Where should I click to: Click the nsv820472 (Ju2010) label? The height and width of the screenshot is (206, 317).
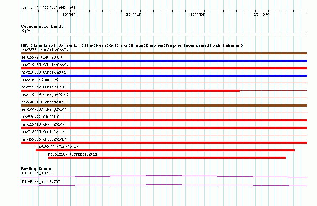[41, 117]
